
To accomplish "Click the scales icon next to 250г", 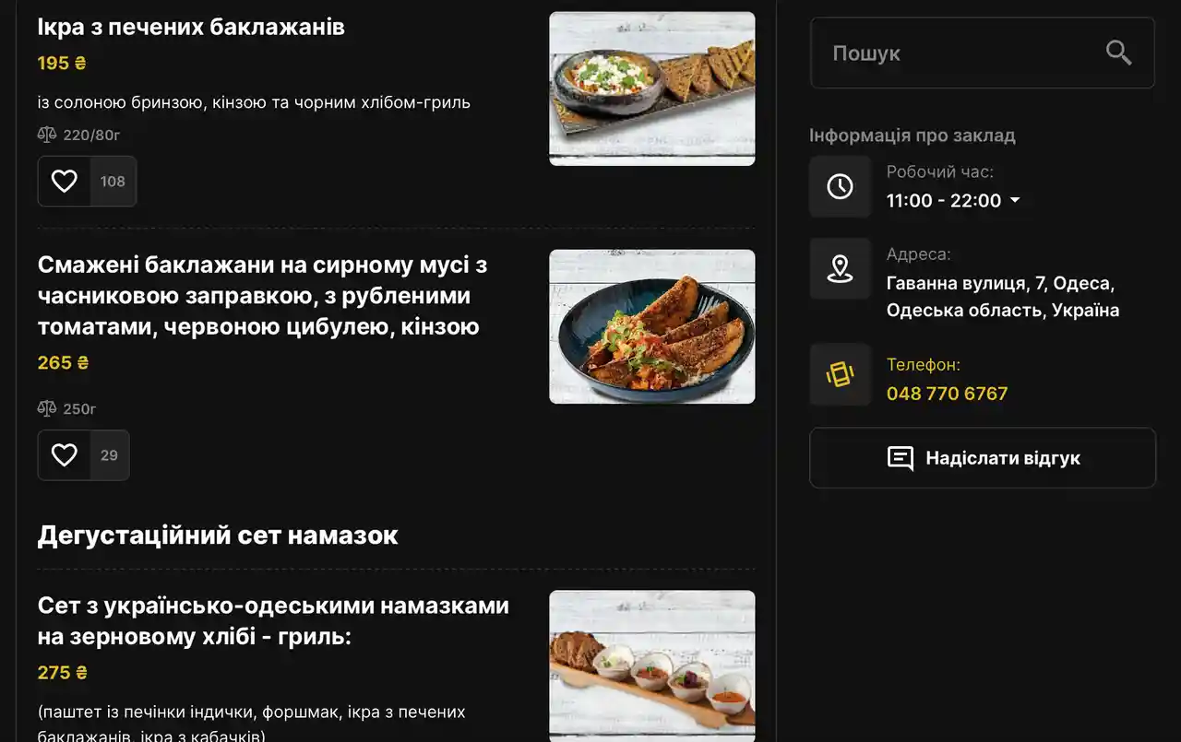I will coord(47,408).
